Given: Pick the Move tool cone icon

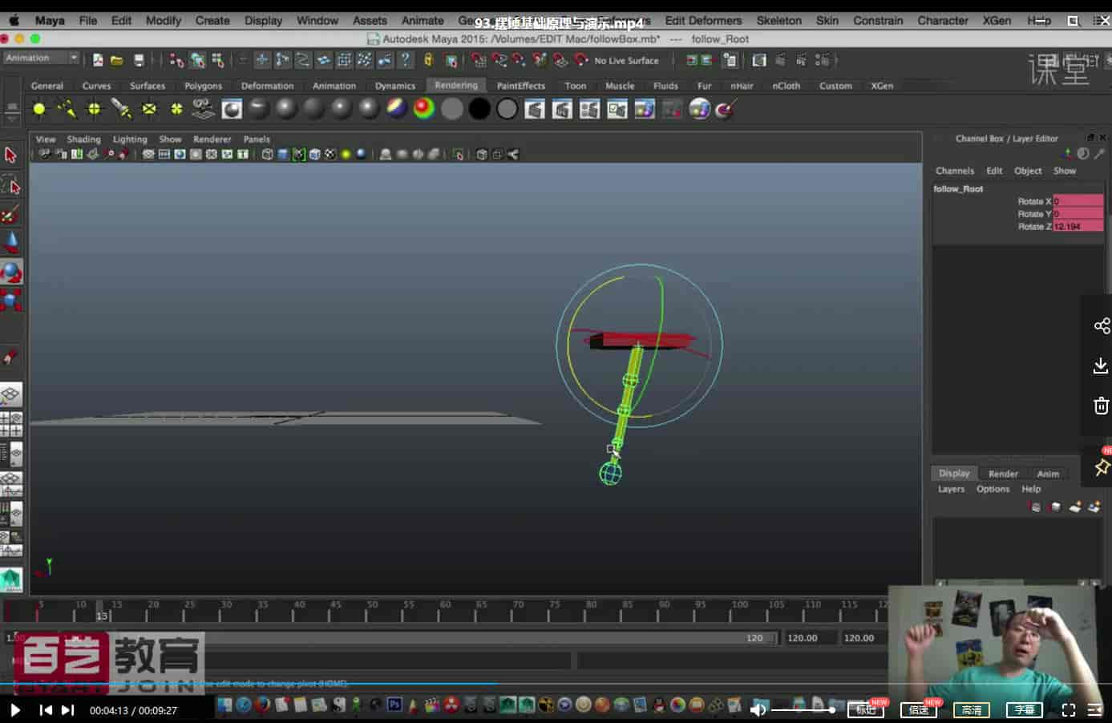Looking at the screenshot, I should click(x=11, y=242).
